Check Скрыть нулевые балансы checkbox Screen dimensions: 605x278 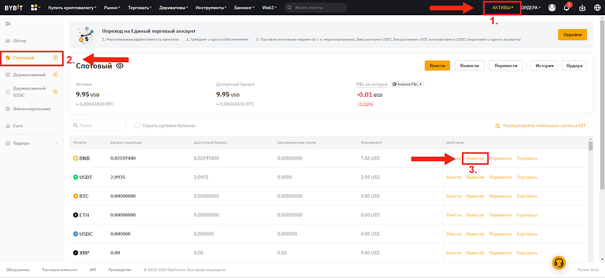point(137,125)
